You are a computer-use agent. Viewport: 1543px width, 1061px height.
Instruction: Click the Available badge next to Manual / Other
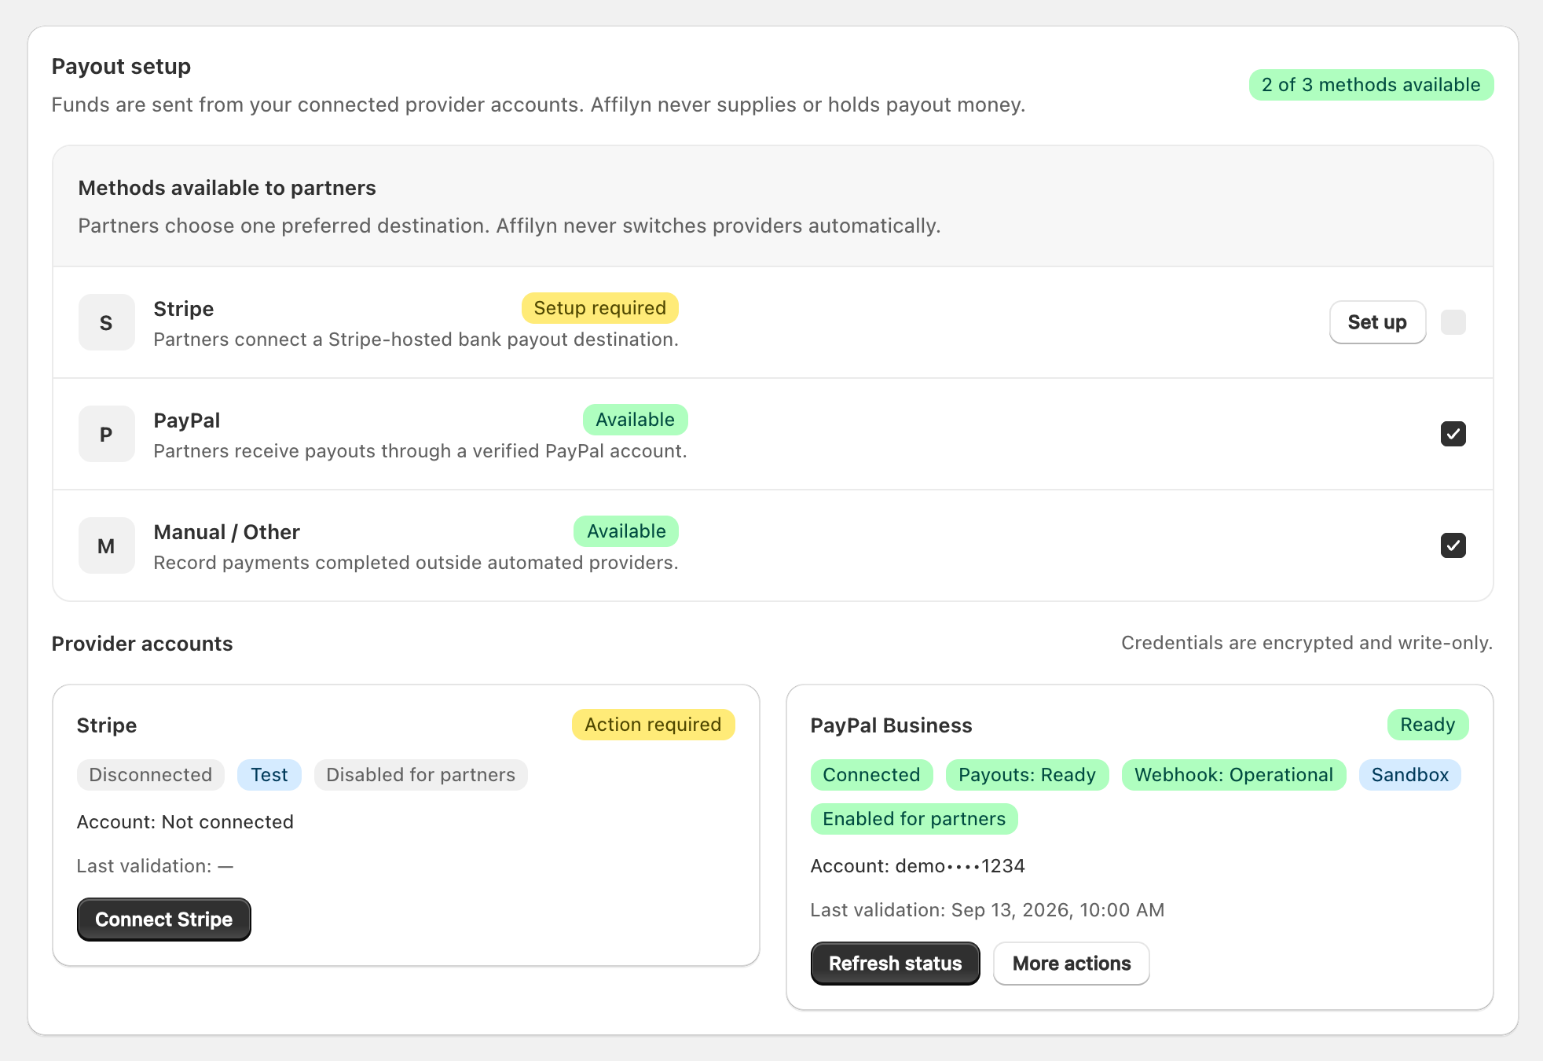[x=626, y=531]
